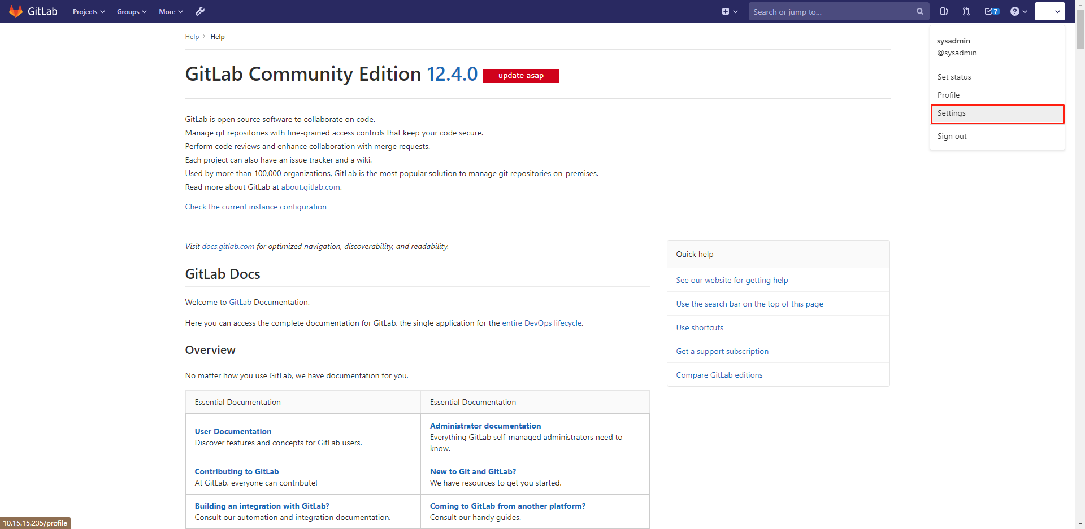
Task: Open the To-Do list with 7 badge
Action: coord(992,11)
